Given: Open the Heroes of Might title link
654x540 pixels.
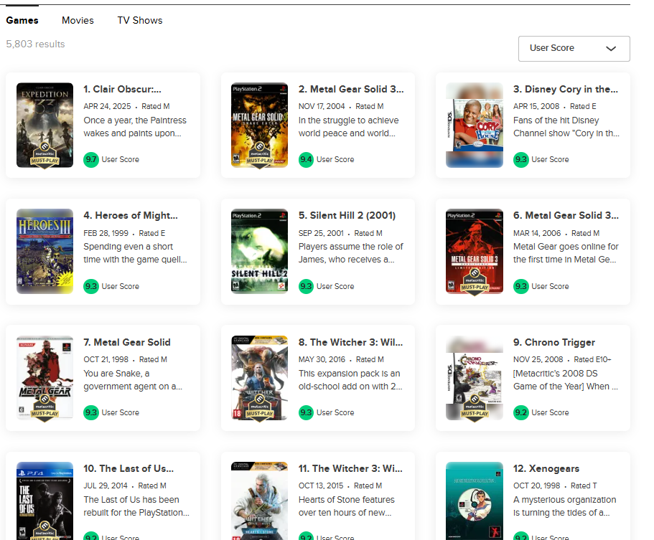Looking at the screenshot, I should tap(131, 215).
